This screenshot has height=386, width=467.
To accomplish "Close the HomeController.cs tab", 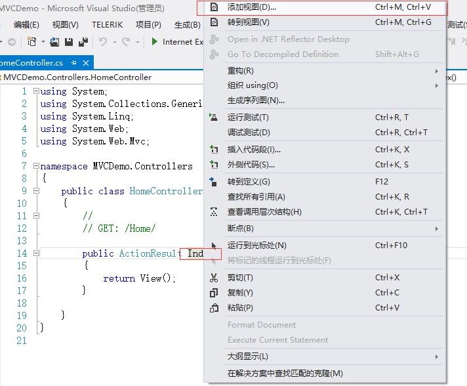I will (x=86, y=63).
